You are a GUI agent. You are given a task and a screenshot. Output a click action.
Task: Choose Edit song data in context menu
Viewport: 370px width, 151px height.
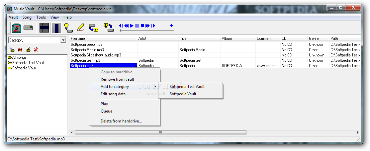125,94
